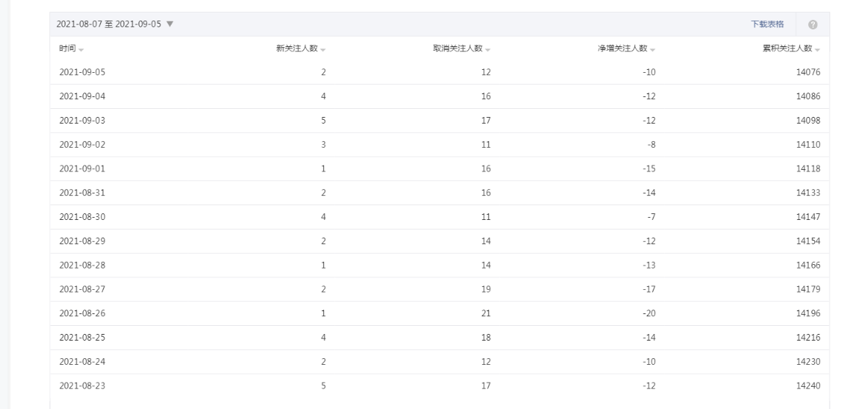Select the 2021-08-23 row date
This screenshot has width=856, height=409.
coord(82,385)
